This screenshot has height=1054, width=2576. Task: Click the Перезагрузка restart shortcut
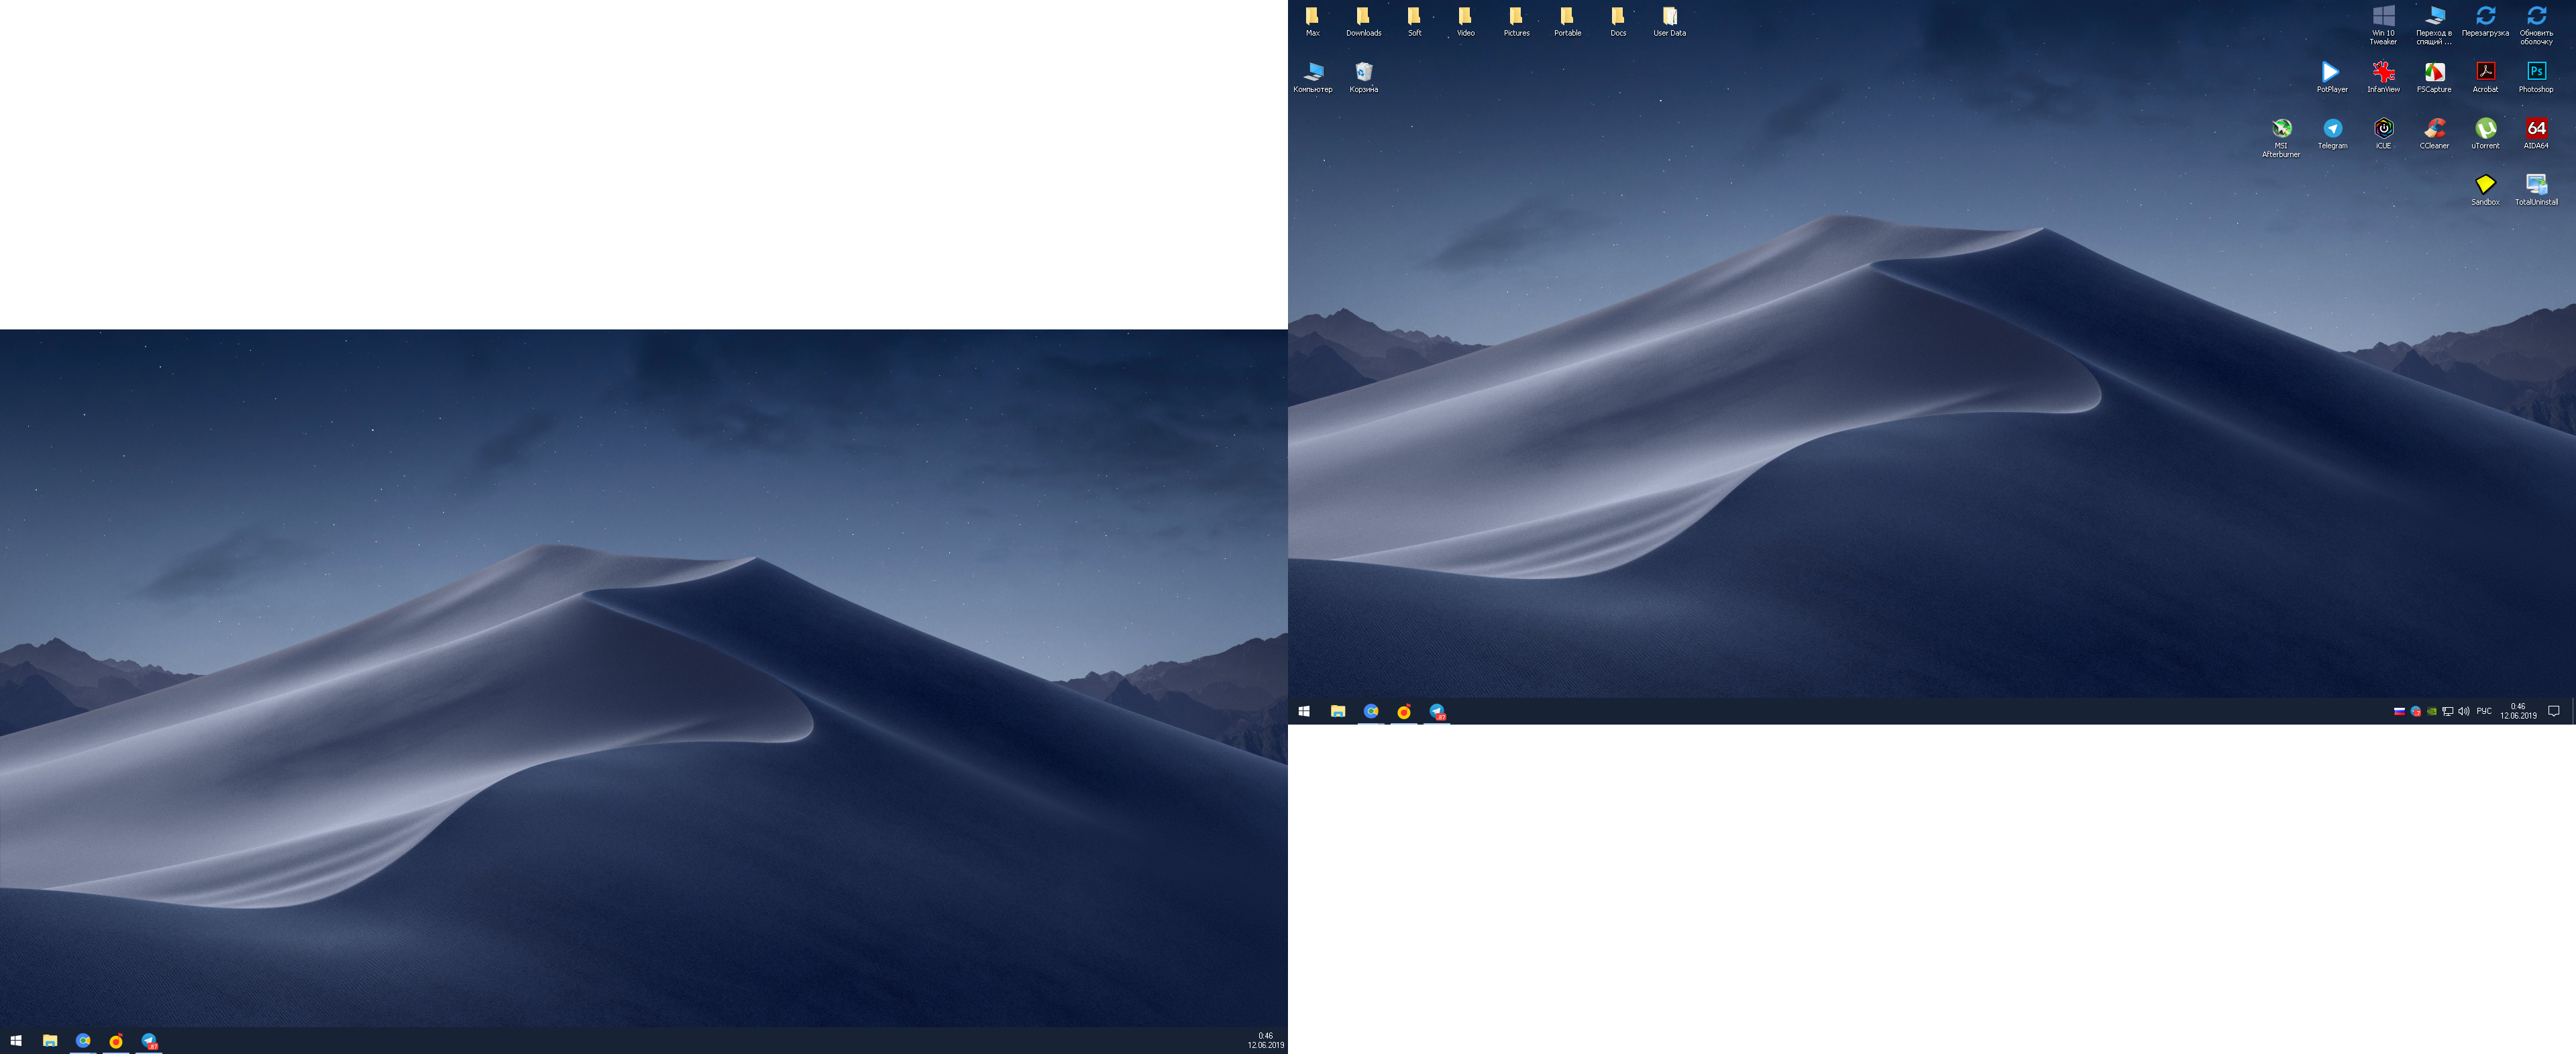[x=2485, y=22]
